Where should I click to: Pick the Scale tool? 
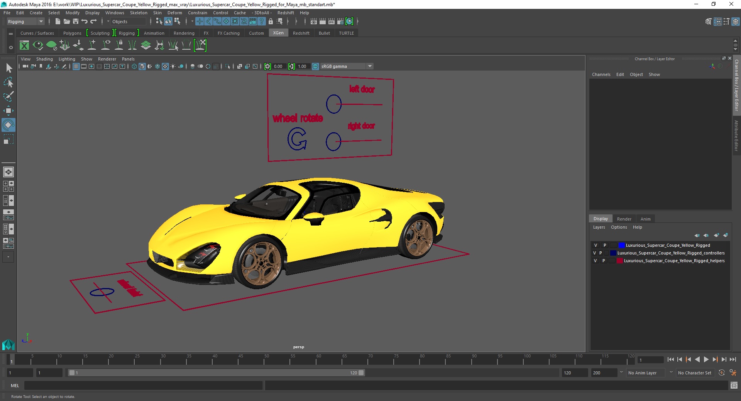click(x=8, y=139)
